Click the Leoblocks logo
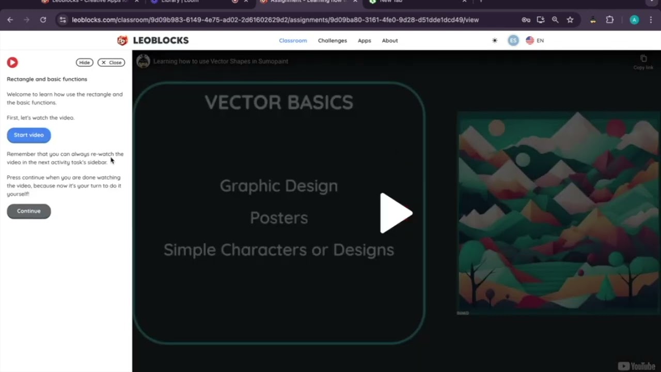Image resolution: width=661 pixels, height=372 pixels. point(153,40)
